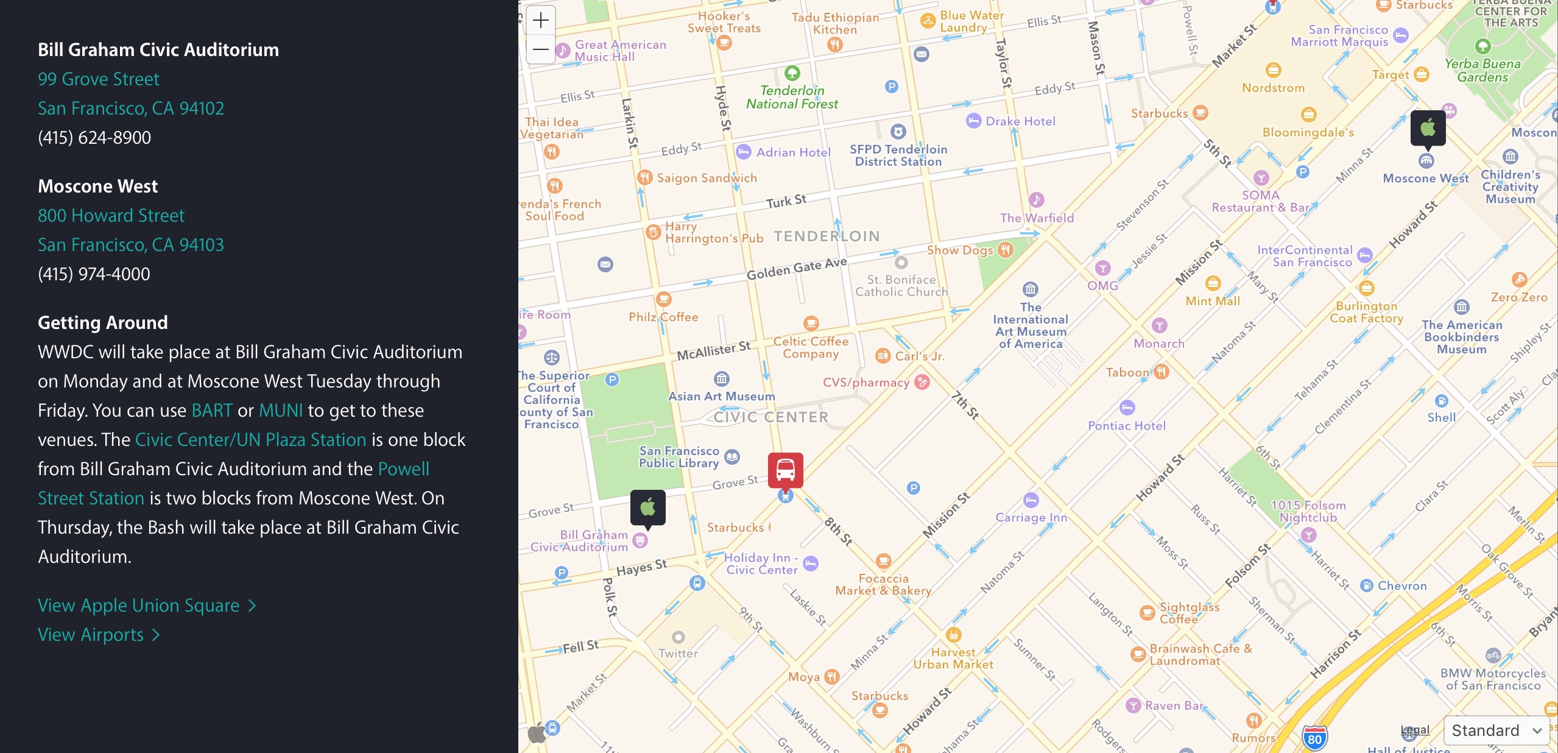Click the SFPD Tenderloin District Station marker
Image resolution: width=1558 pixels, height=753 pixels.
coord(898,132)
